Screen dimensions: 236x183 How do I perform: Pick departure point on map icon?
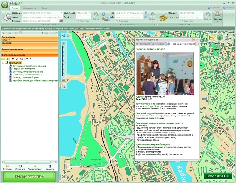(x=146, y=13)
